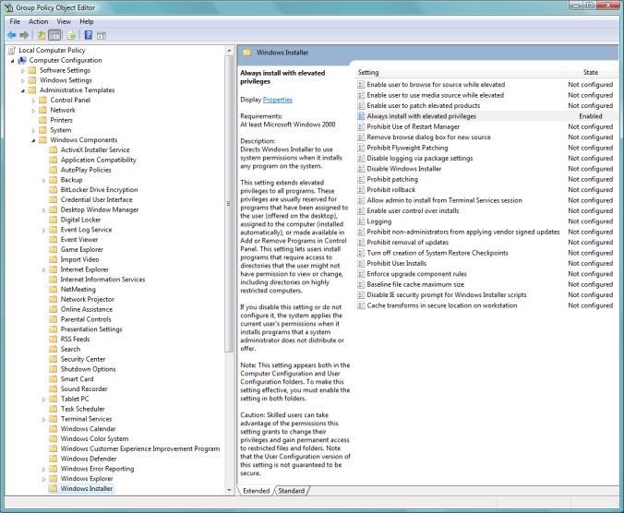Select Enable user control over installs

pos(413,210)
